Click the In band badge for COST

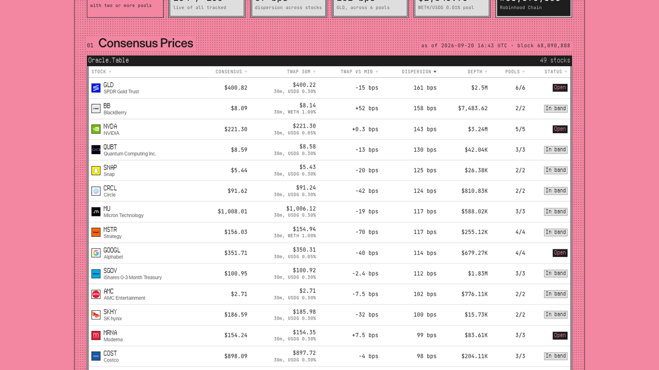click(x=556, y=356)
